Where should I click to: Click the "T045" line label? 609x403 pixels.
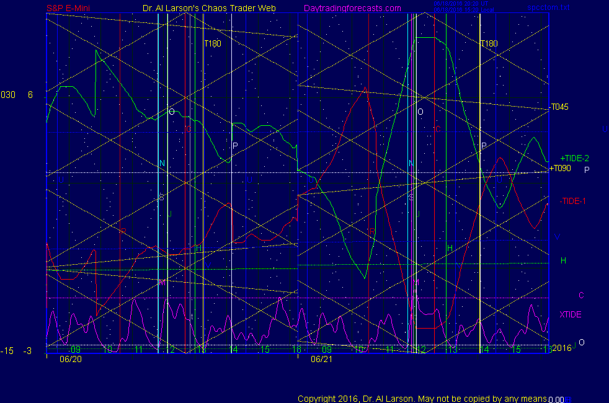tap(559, 107)
